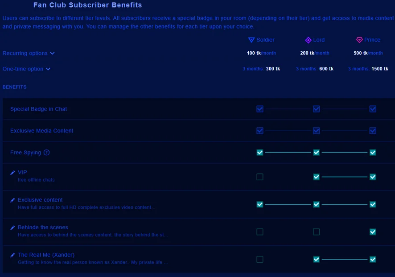Enable Behinde the scenes for Lord tier
395x277 pixels.
(316, 232)
